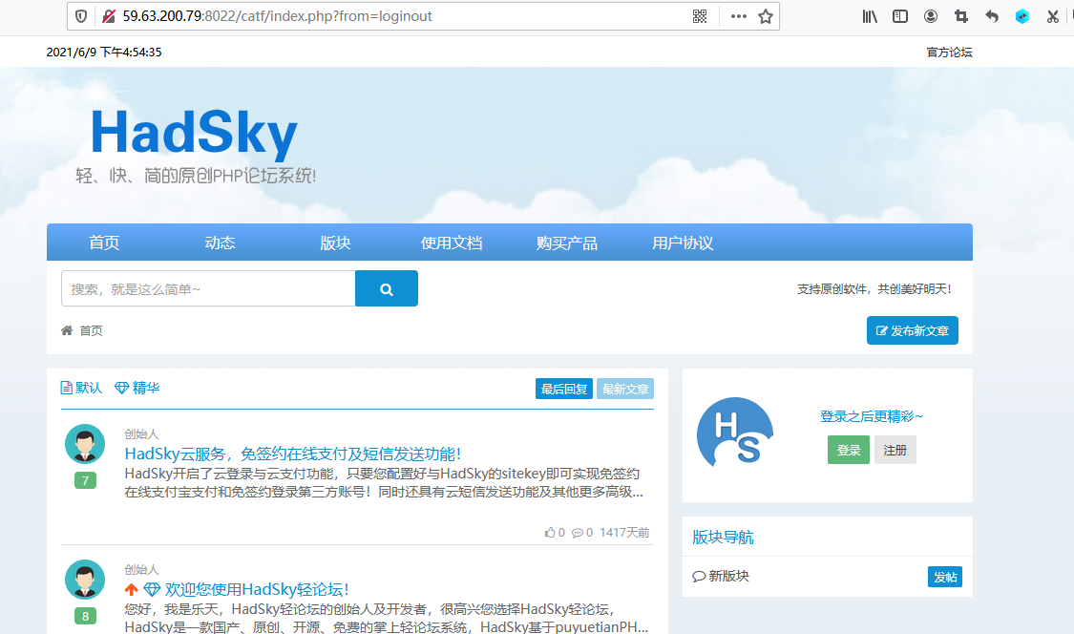Image resolution: width=1074 pixels, height=634 pixels.
Task: Select 动态 in the navigation bar
Action: click(220, 243)
